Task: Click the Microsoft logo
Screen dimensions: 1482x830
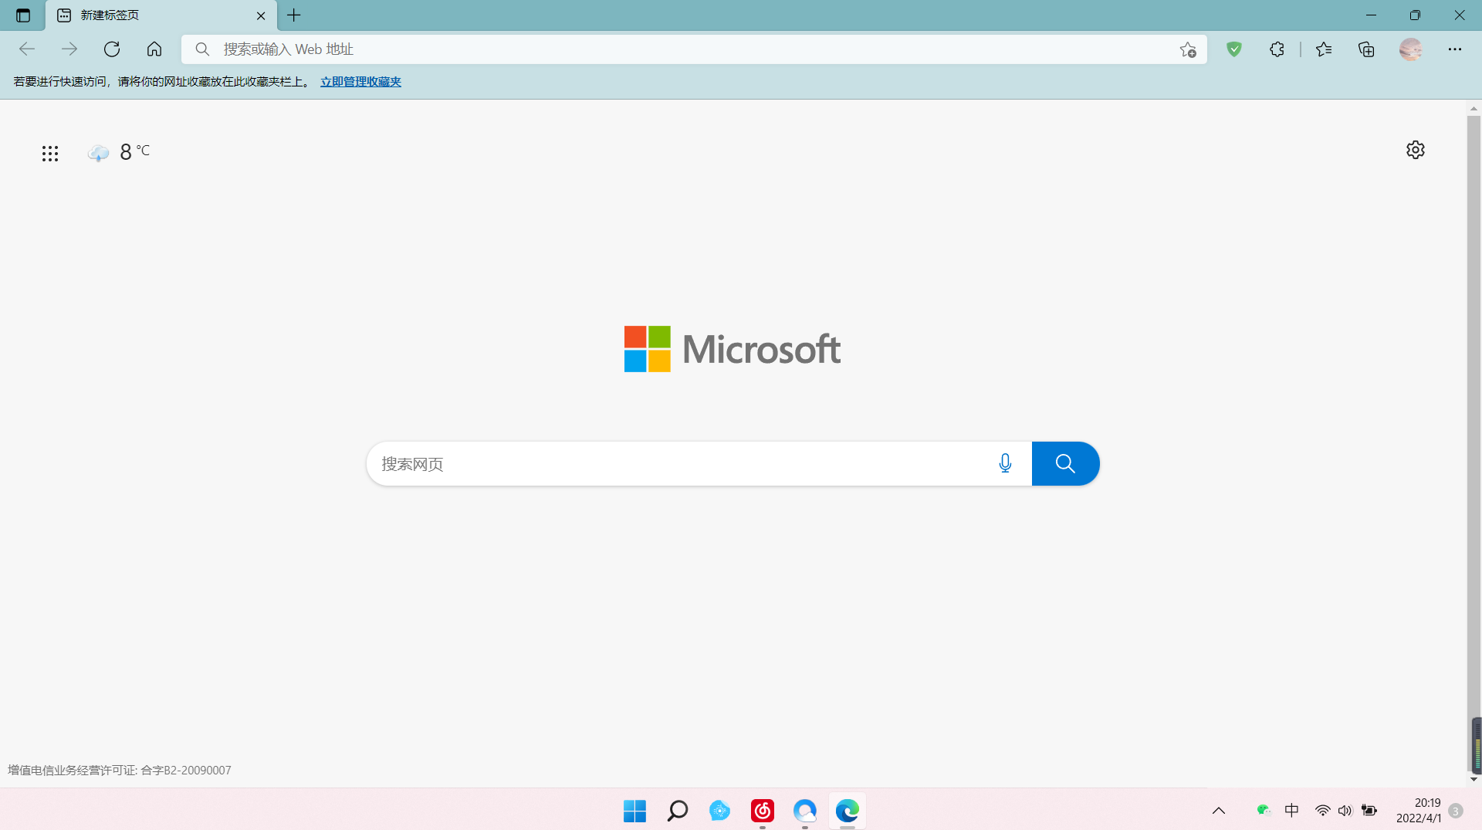Action: tap(732, 349)
